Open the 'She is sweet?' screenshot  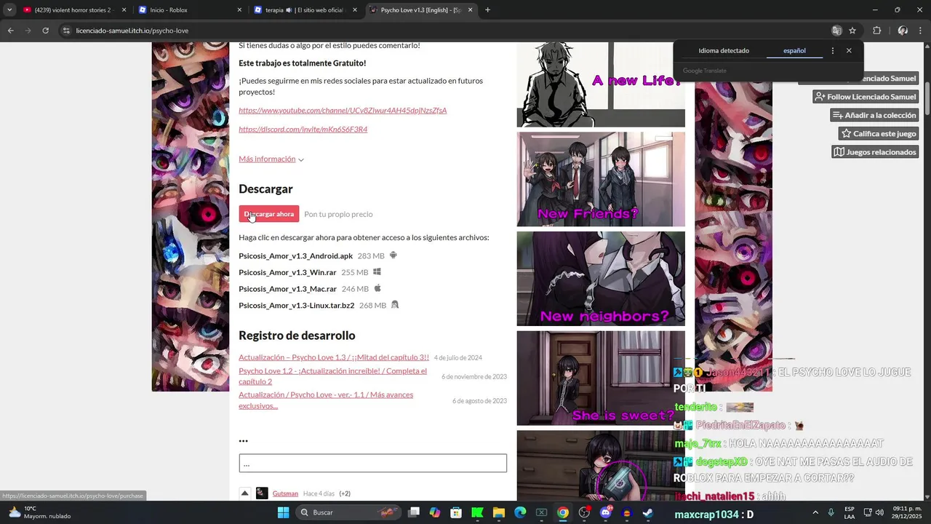(x=601, y=378)
